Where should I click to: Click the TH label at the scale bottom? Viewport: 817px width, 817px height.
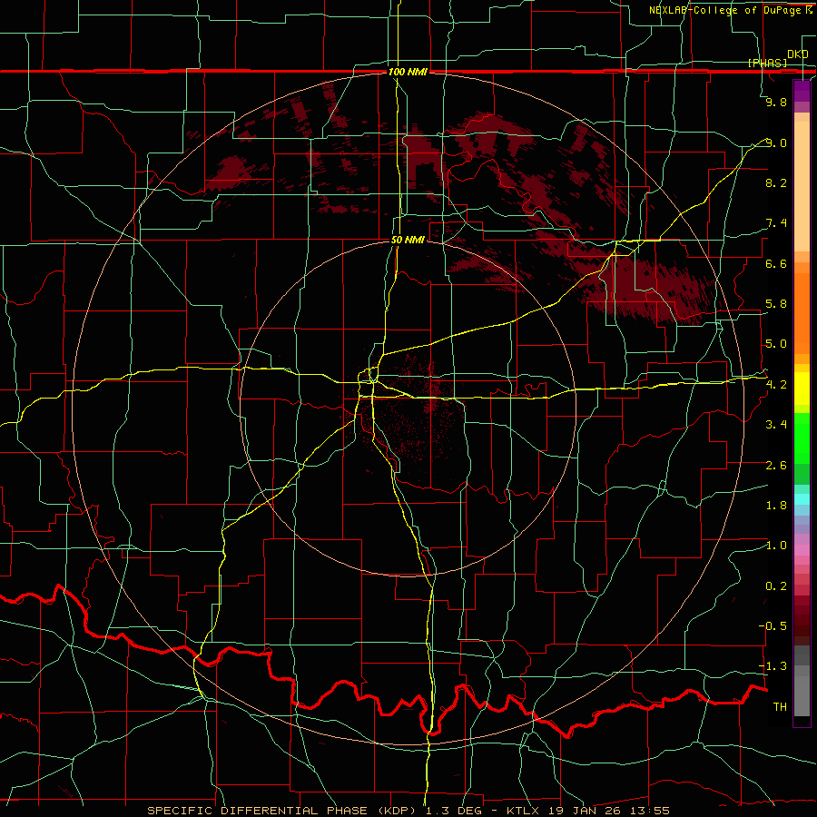[780, 707]
